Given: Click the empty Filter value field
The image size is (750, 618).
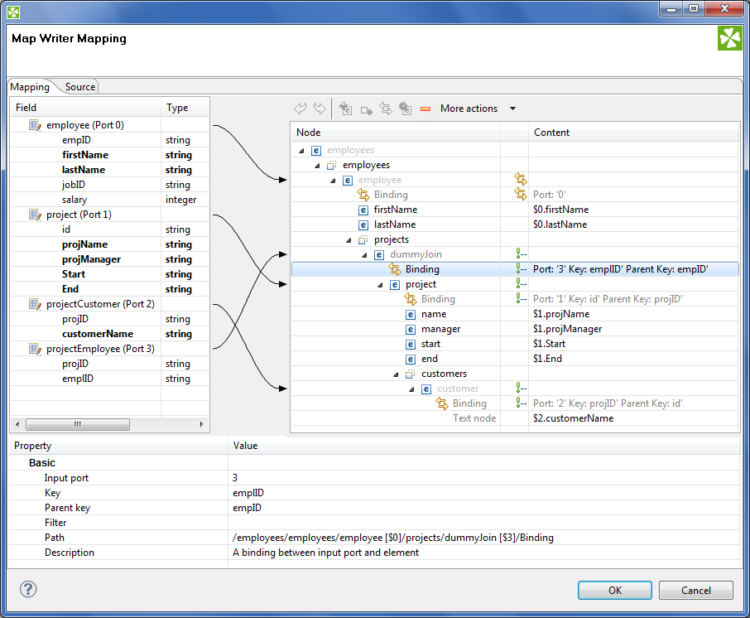Looking at the screenshot, I should (x=483, y=522).
